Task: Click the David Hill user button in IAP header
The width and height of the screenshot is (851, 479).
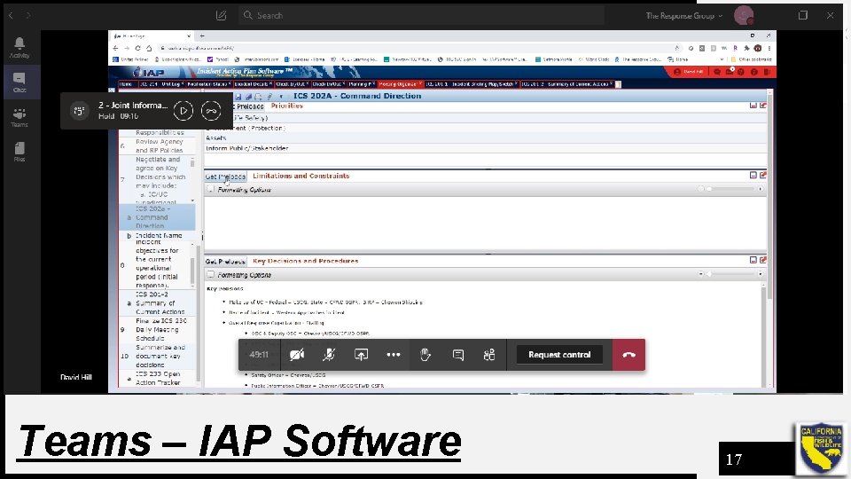Action: click(x=688, y=72)
